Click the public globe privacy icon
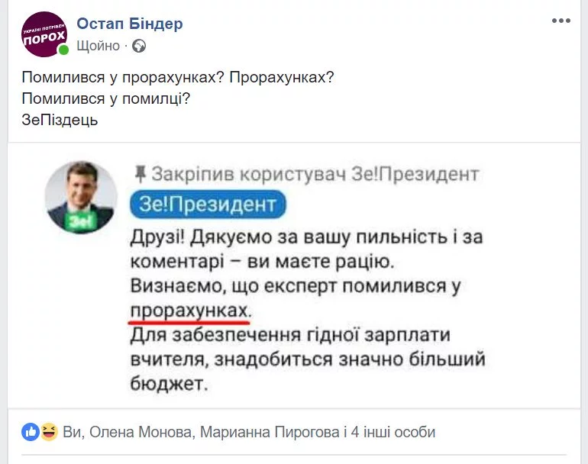Image resolution: width=588 pixels, height=464 pixels. point(139,46)
